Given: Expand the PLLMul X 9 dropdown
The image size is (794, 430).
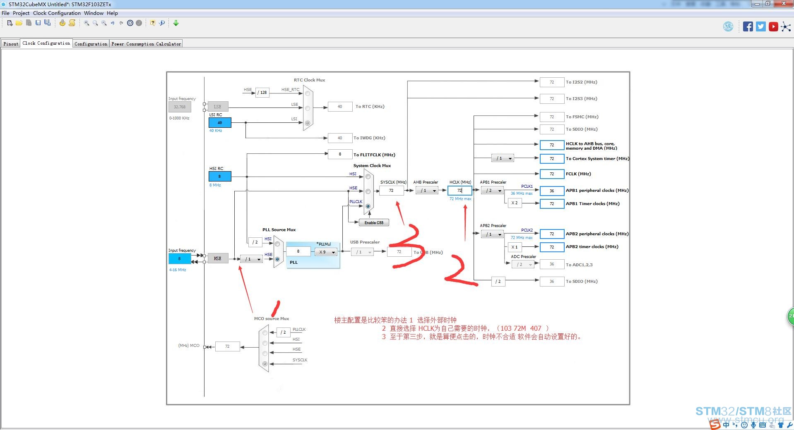Looking at the screenshot, I should pos(326,252).
